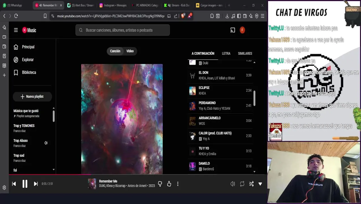Switch to Canción mode
This screenshot has width=361, height=204.
click(x=115, y=51)
